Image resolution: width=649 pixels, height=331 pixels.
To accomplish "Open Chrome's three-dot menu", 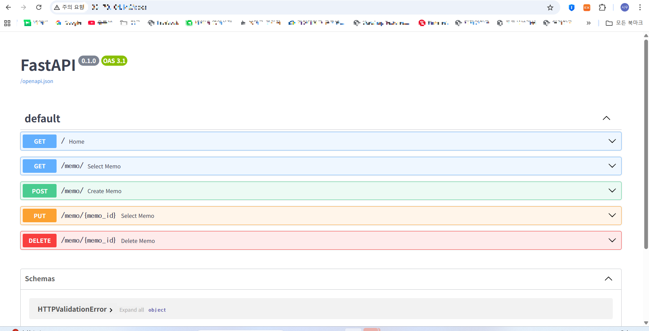I will pos(640,7).
